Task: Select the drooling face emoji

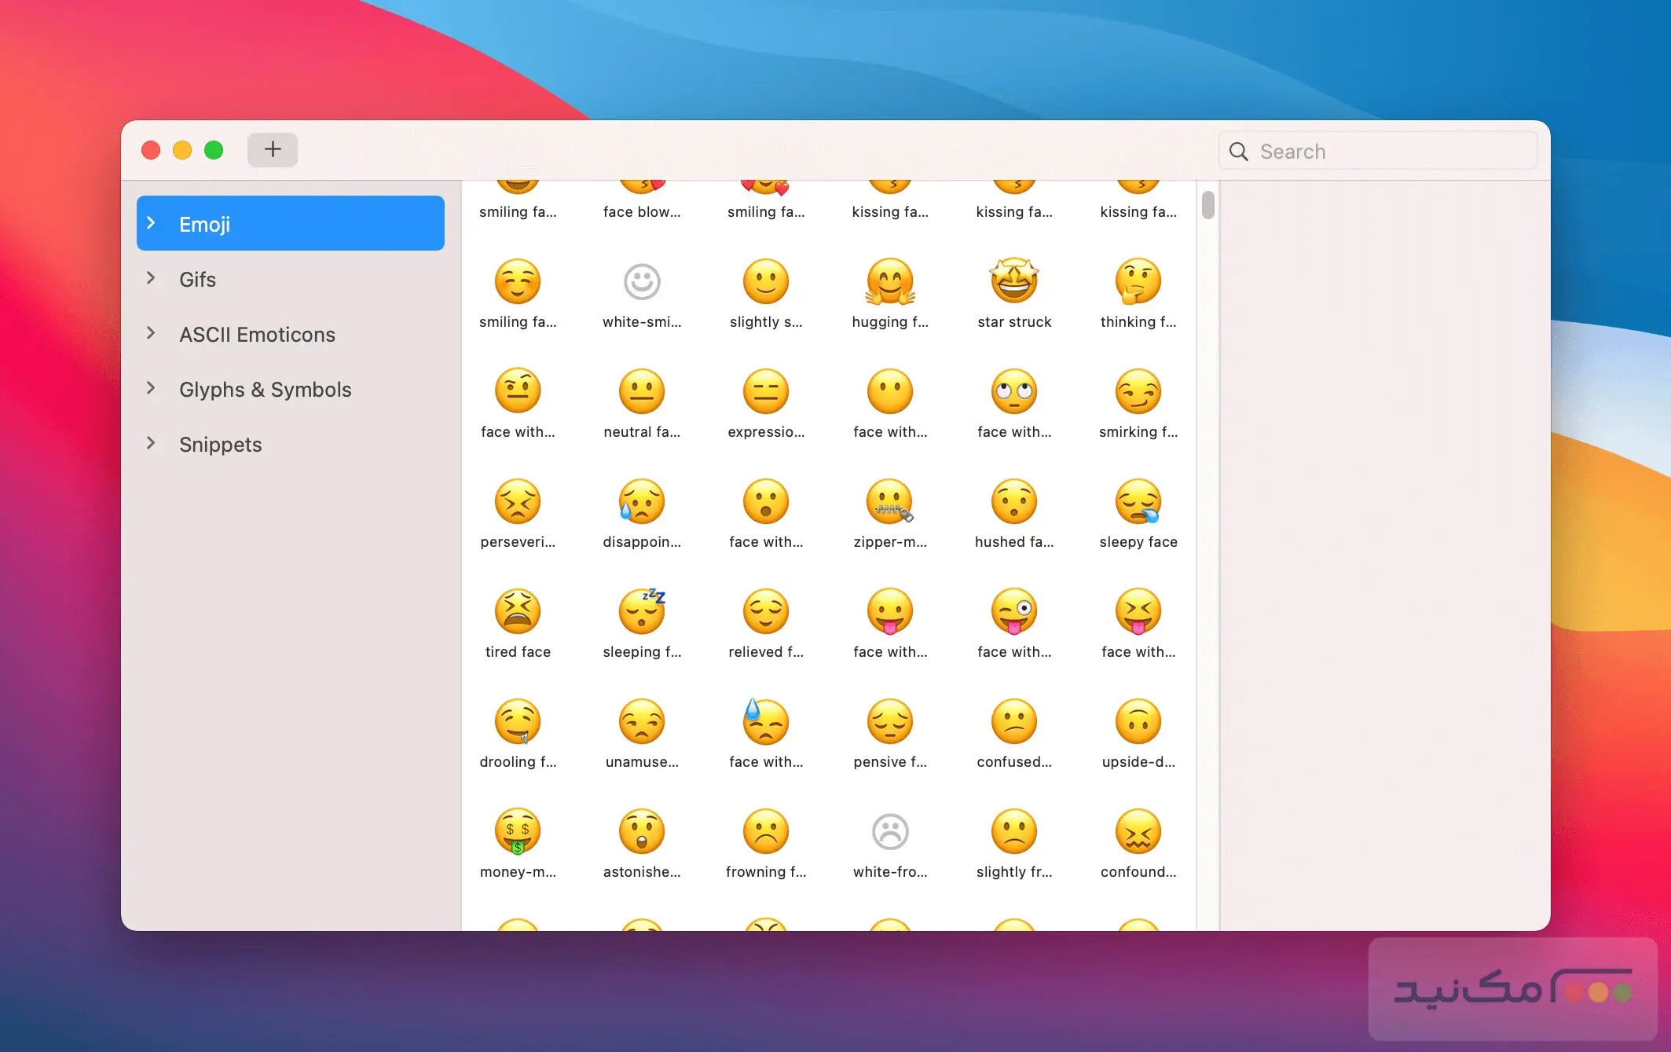Action: pos(518,721)
